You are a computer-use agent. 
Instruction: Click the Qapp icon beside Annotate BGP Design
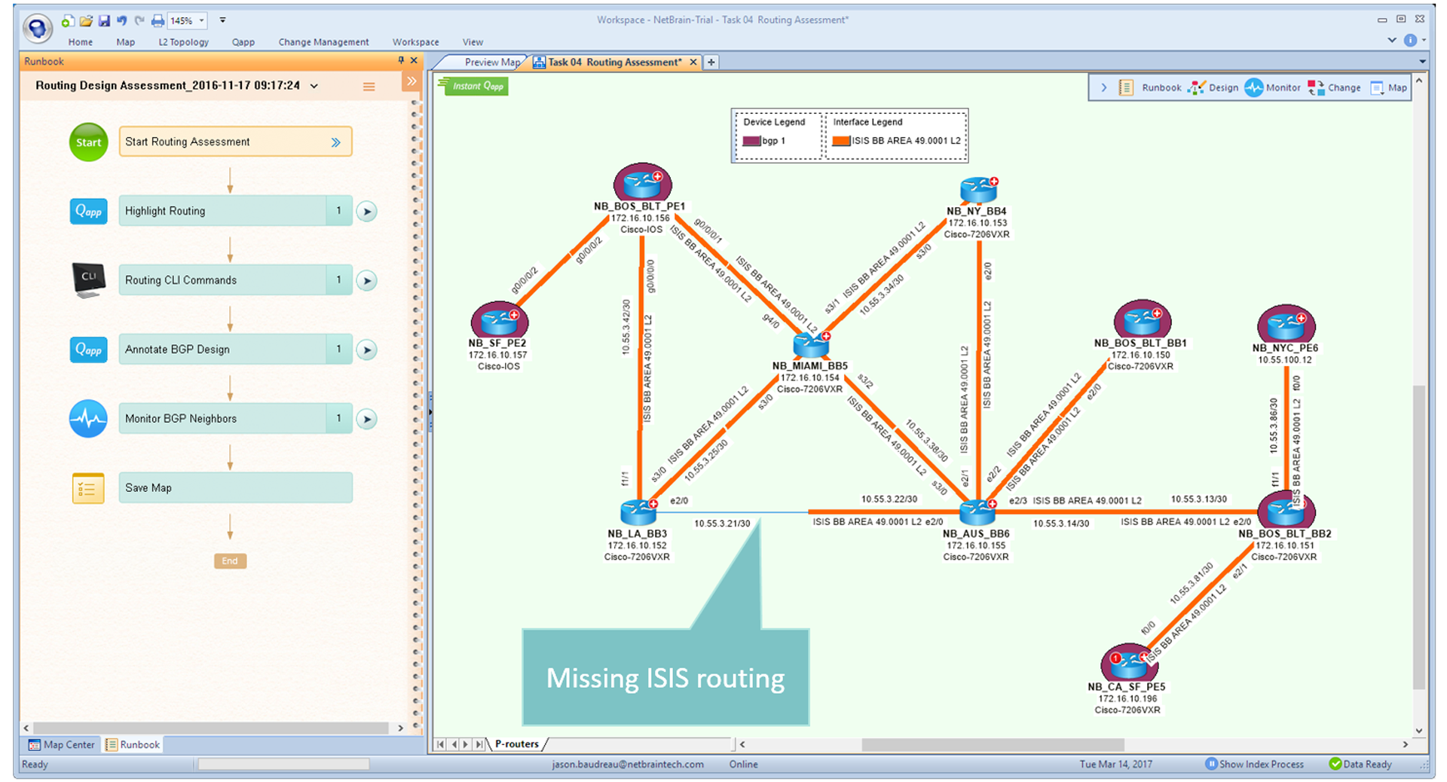click(88, 350)
